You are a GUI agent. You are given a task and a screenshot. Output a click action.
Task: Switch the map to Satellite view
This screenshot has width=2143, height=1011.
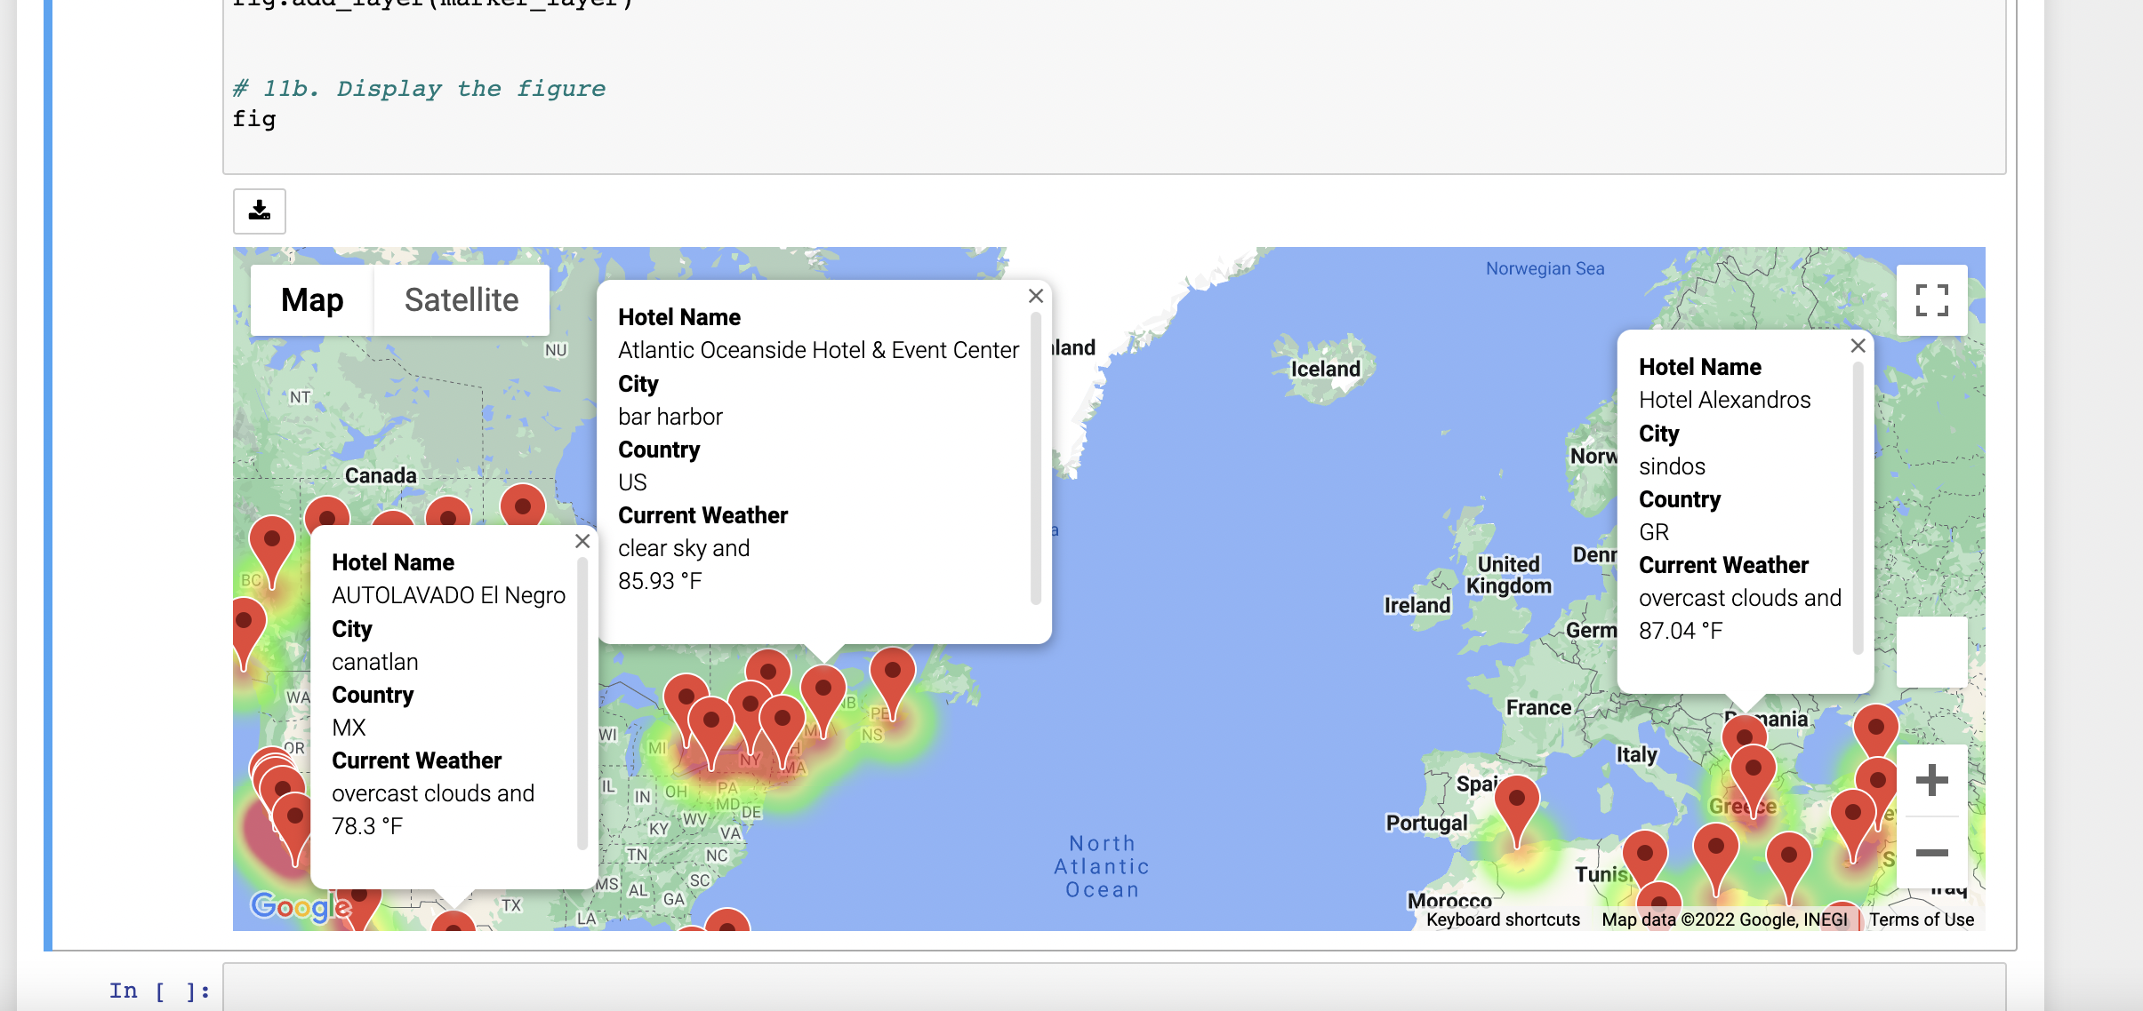click(x=462, y=299)
